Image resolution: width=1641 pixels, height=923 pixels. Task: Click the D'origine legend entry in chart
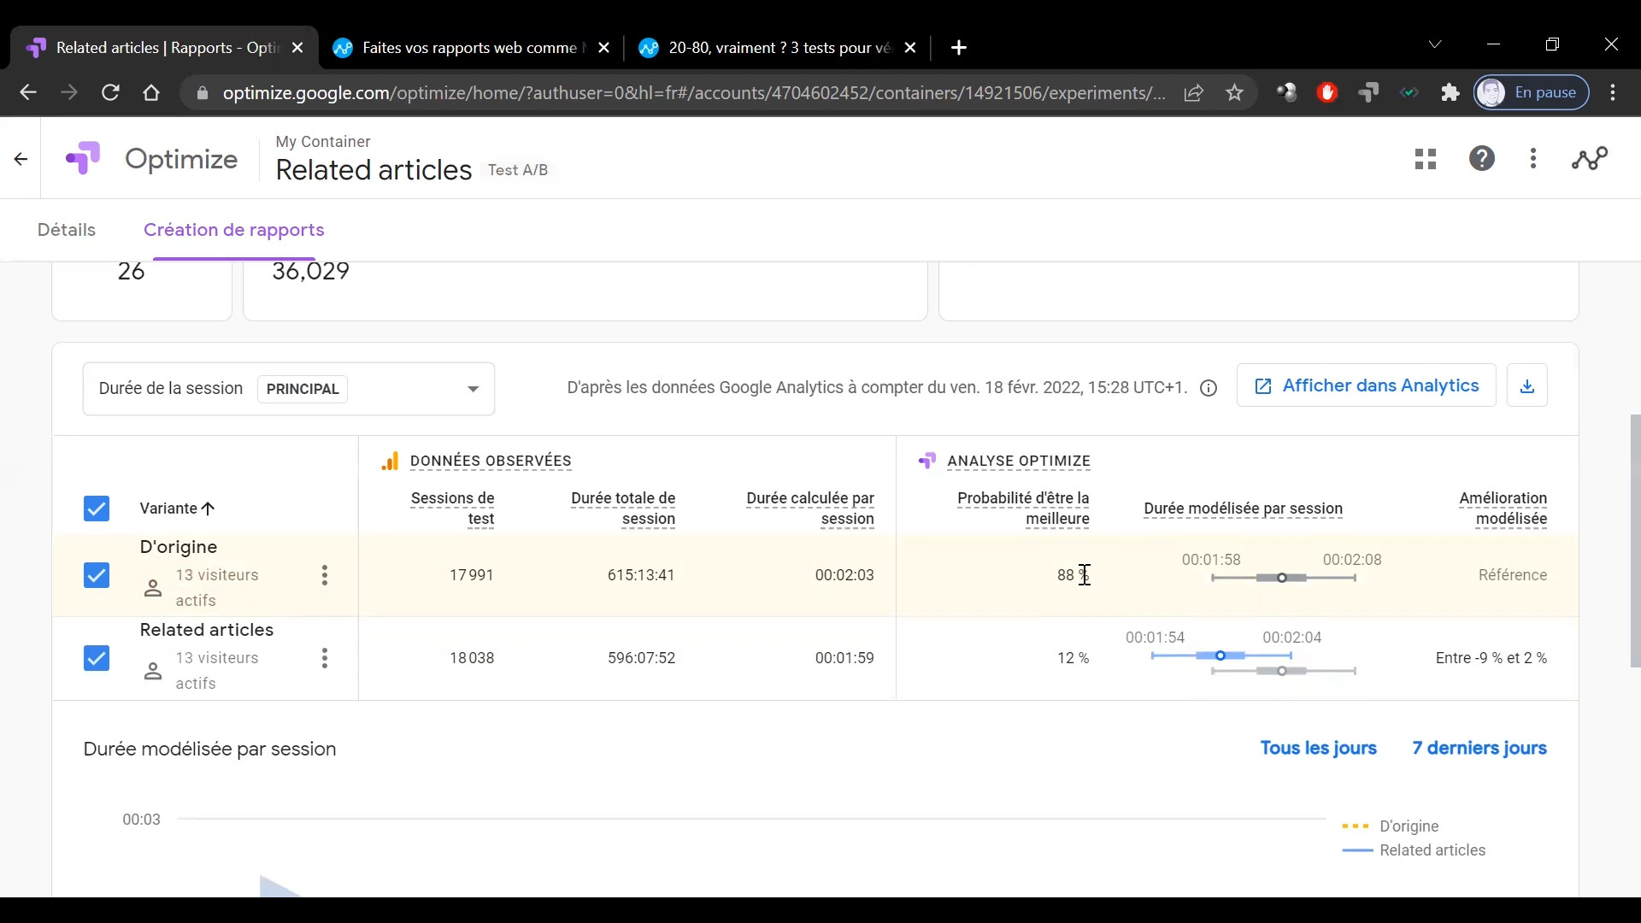pyautogui.click(x=1391, y=826)
